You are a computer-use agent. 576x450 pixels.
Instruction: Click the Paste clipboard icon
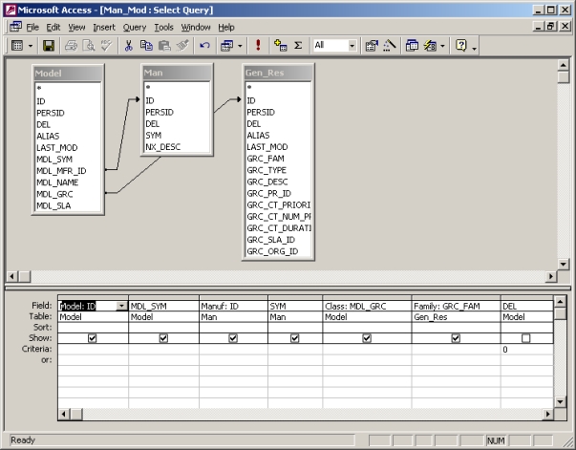pos(164,46)
